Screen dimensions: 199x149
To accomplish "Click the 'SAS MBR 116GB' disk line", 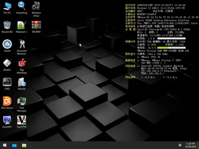I will coord(153,63).
